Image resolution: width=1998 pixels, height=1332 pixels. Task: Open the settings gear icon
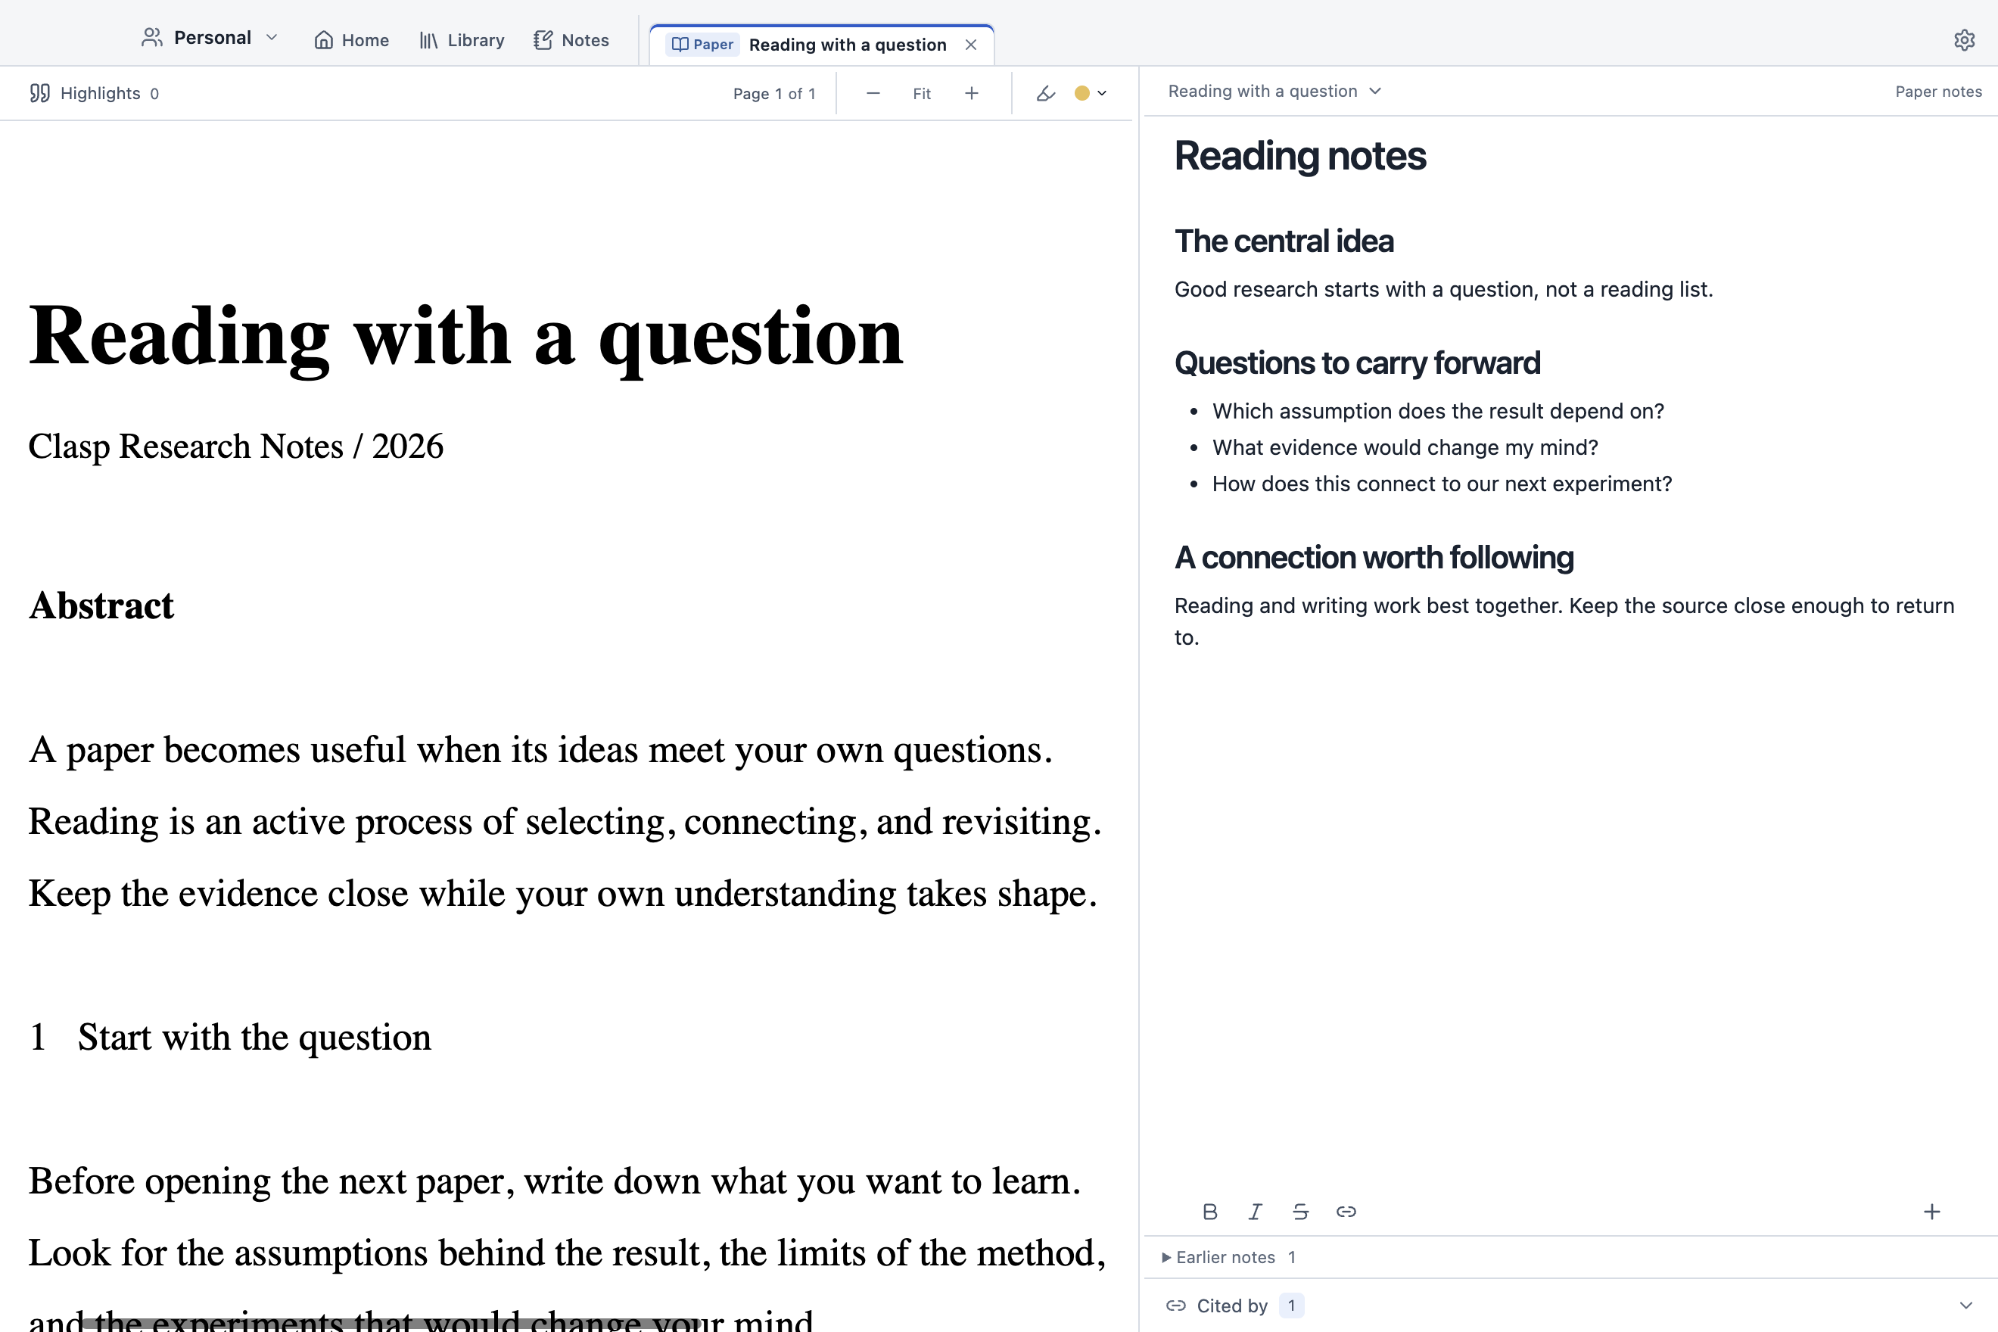(x=1964, y=40)
